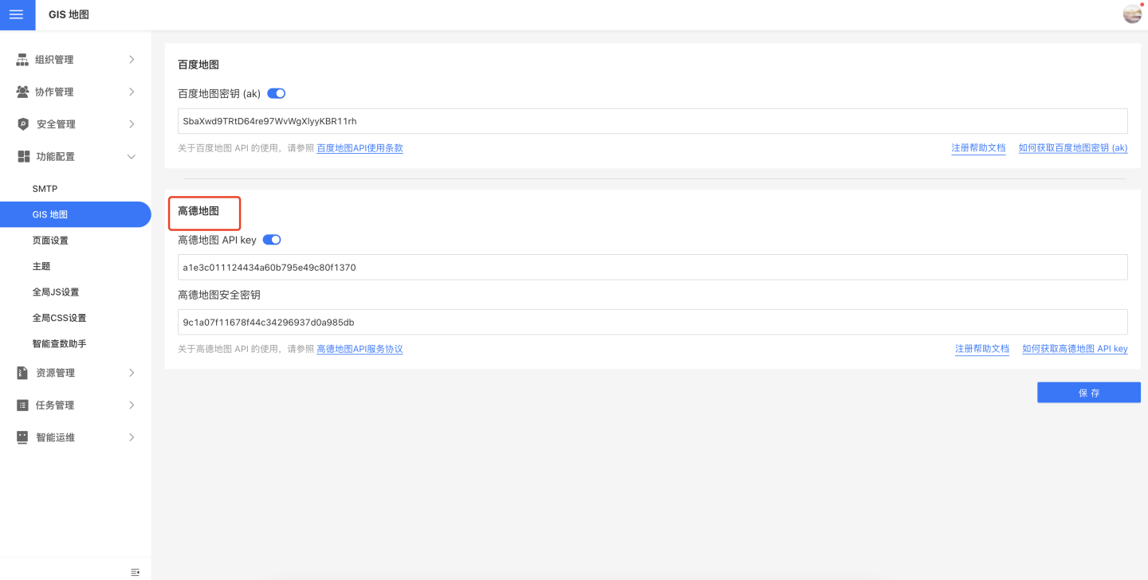Open the 百度地图API使用条款 link
This screenshot has height=580, width=1148.
[360, 148]
